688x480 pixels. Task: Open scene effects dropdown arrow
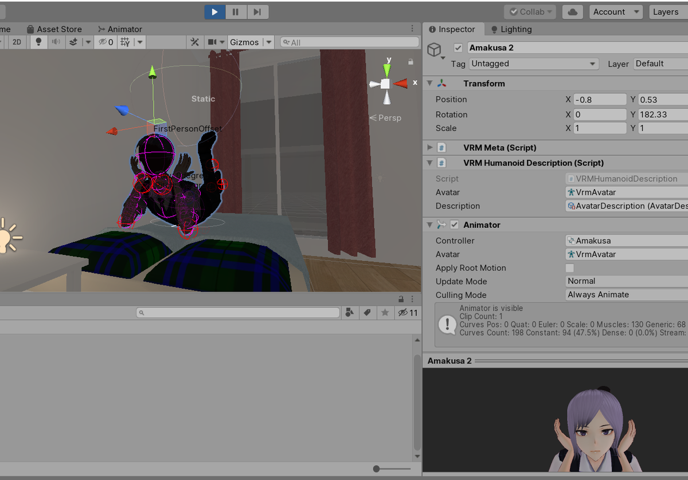88,42
